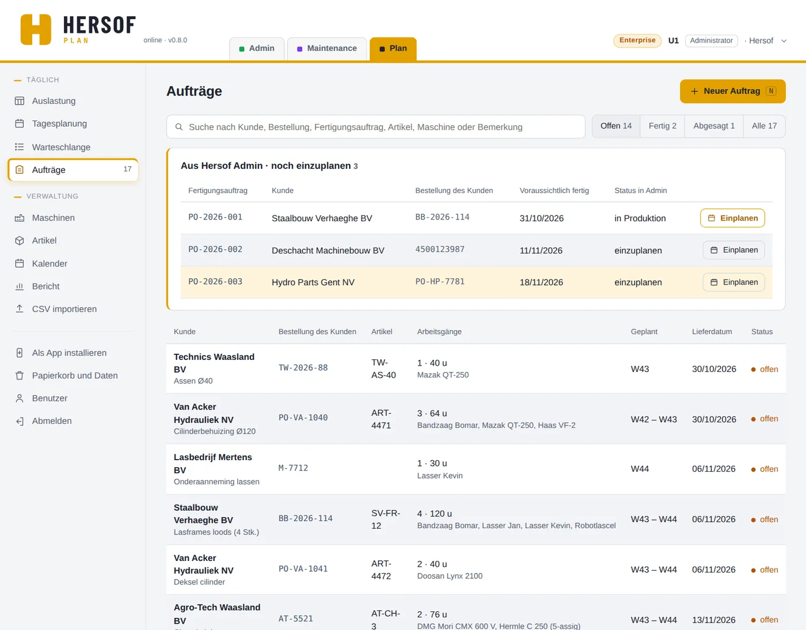Click calendar icon in PO-2026-001 Einplanen
The height and width of the screenshot is (630, 806).
[x=712, y=218]
